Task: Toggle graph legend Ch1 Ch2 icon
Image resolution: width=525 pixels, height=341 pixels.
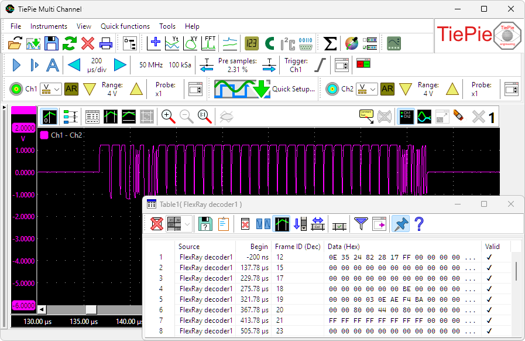Action: [x=406, y=117]
